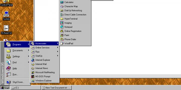Open Internet Mail icon
Screen dimensions: 181x90
coord(33,64)
